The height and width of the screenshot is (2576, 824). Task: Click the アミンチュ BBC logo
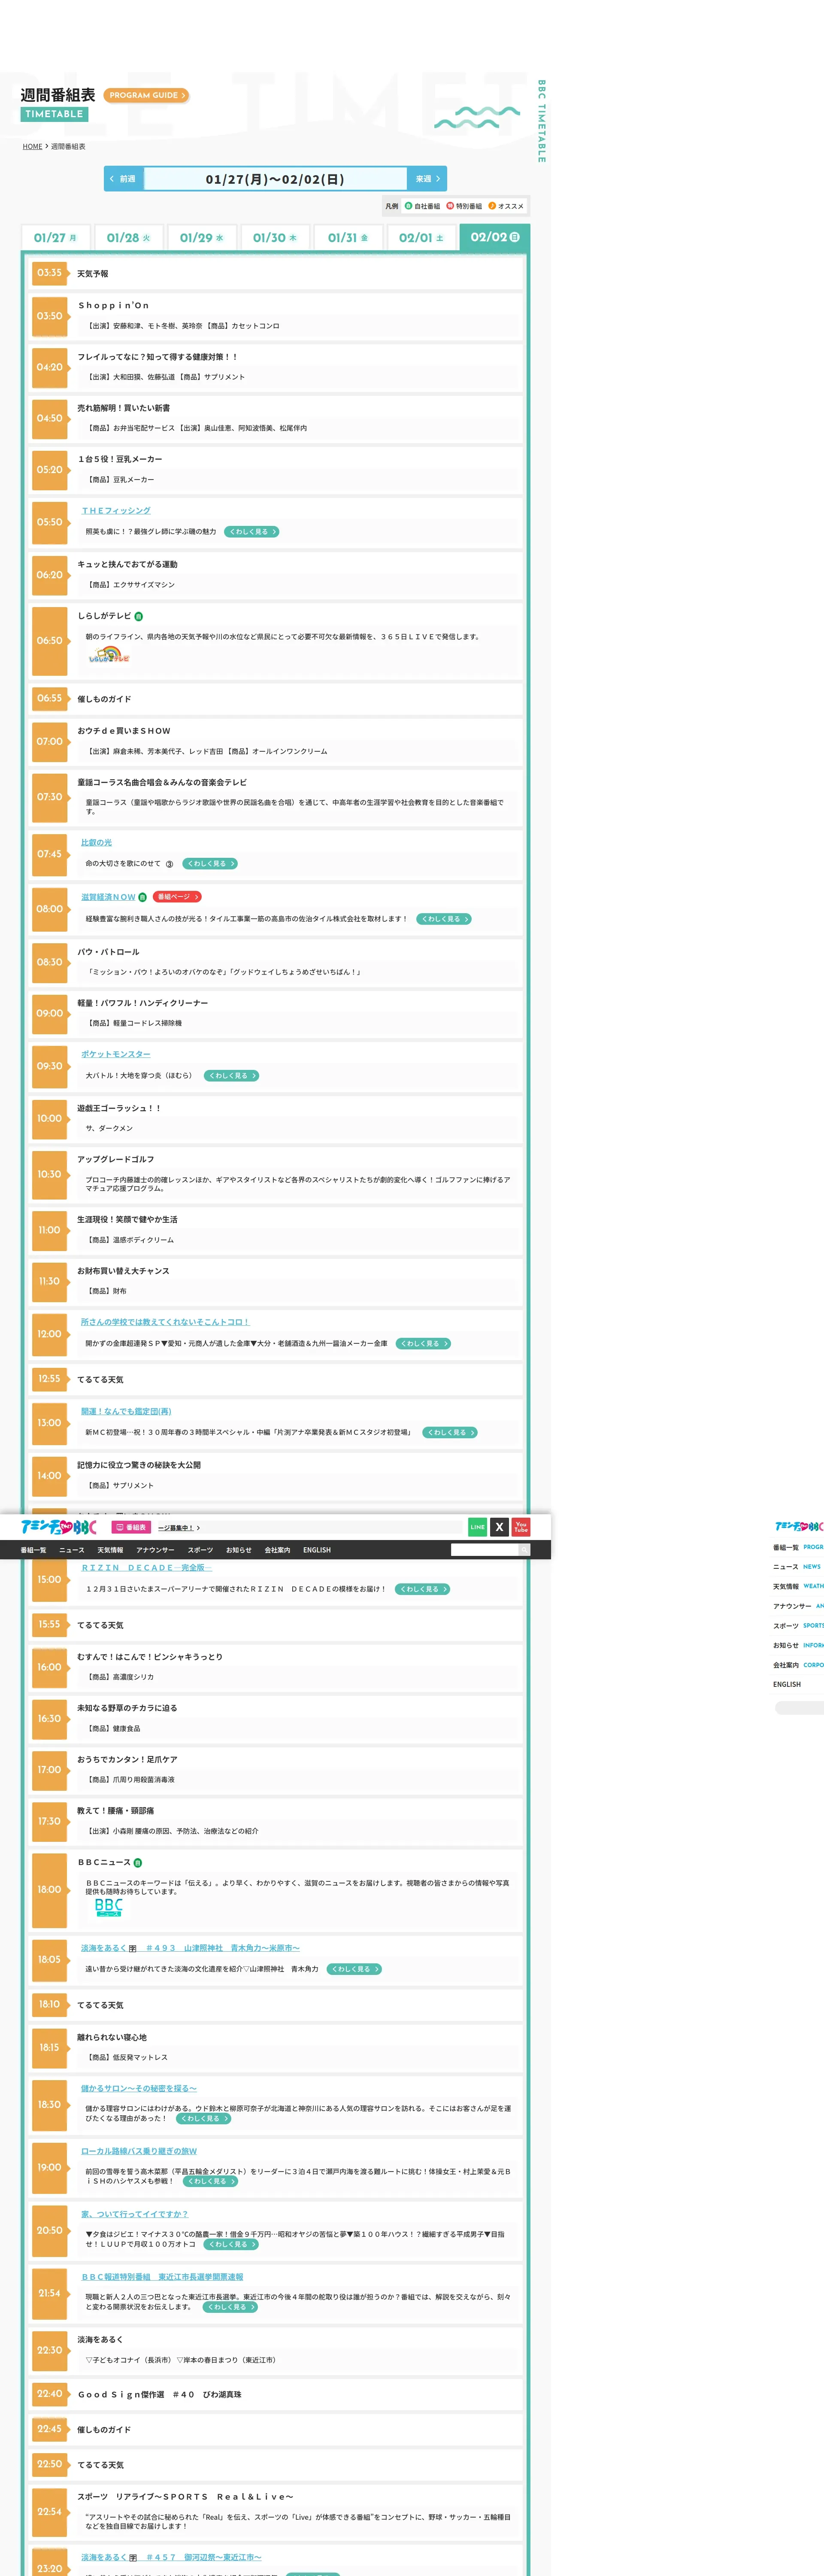(59, 1527)
